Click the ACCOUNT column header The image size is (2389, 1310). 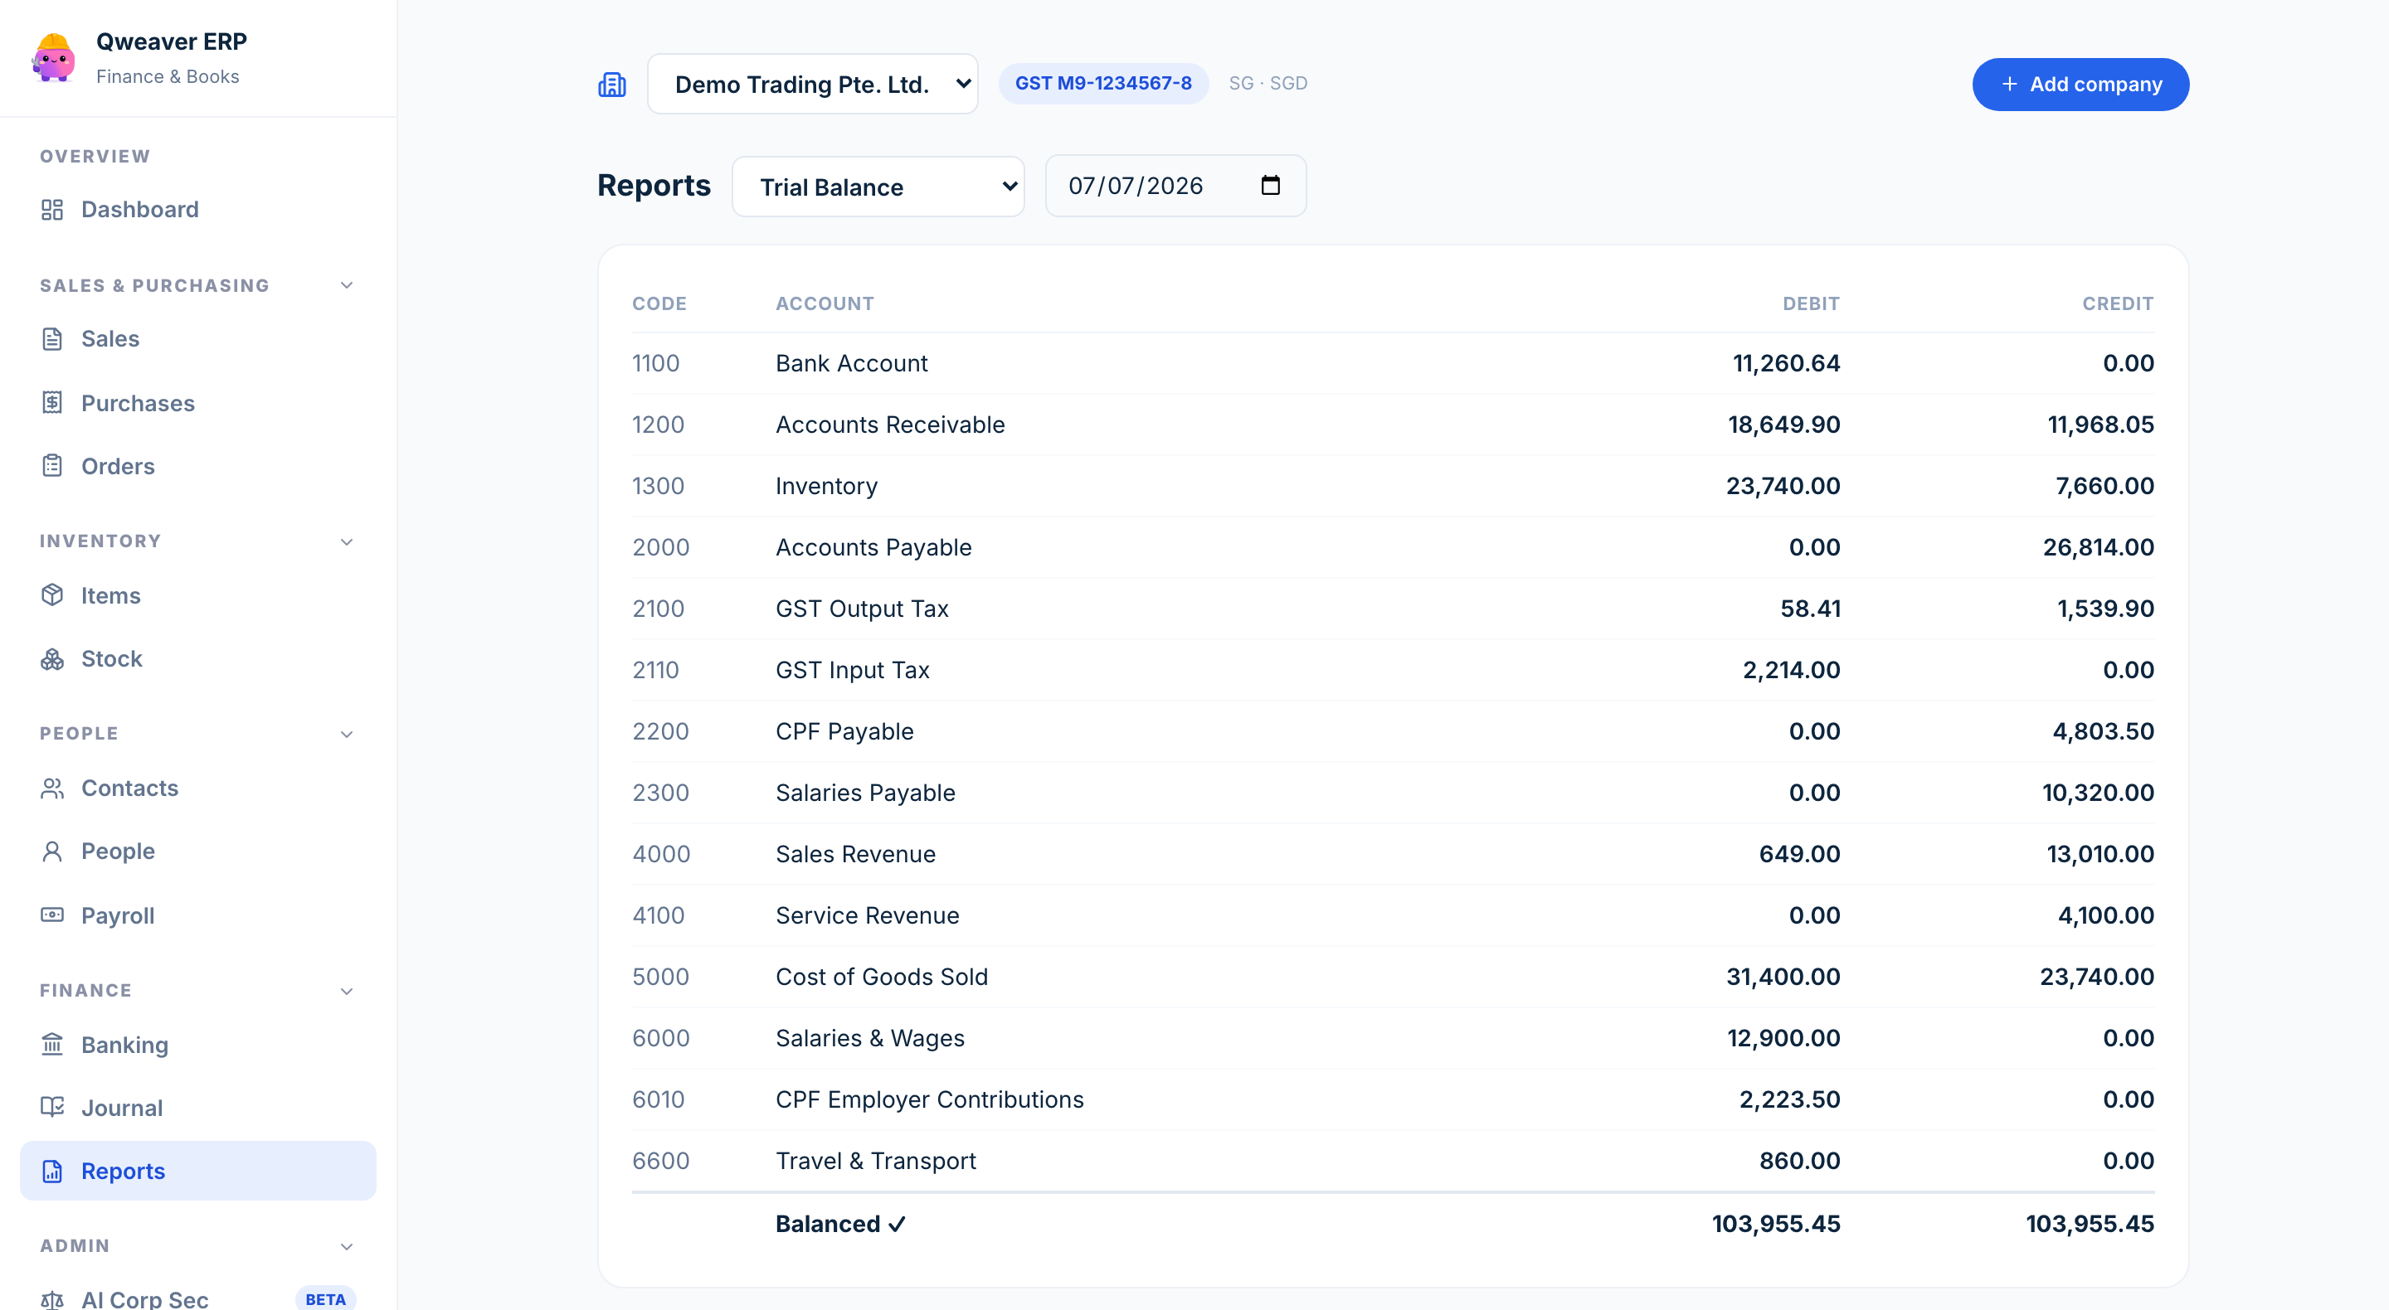pos(825,303)
